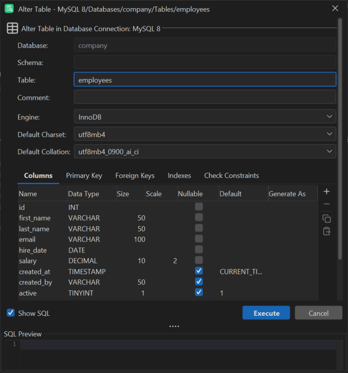Switch to the Primary Key tab

[84, 175]
